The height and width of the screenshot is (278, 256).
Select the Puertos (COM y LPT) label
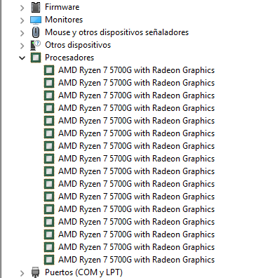[x=83, y=272]
